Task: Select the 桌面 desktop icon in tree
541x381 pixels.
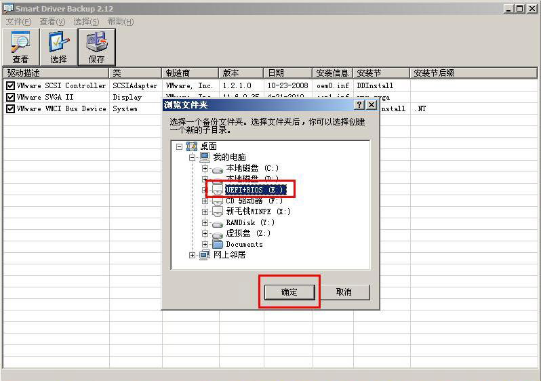Action: (191, 146)
